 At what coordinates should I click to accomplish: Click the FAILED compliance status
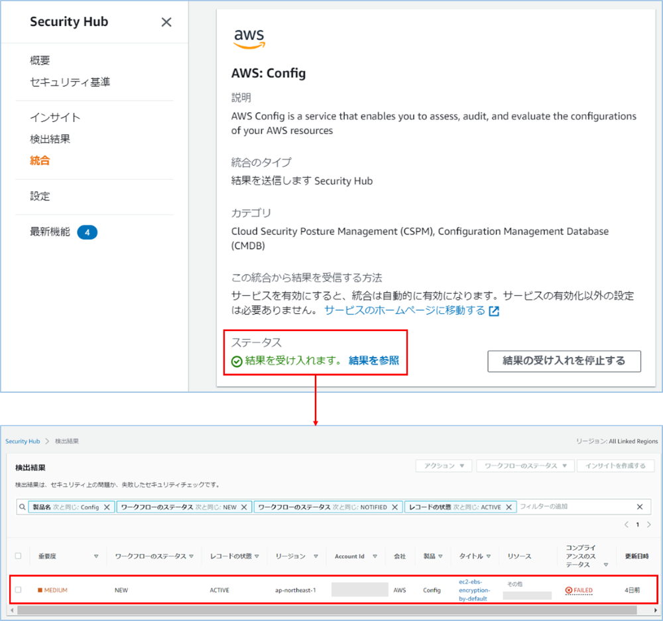point(579,590)
